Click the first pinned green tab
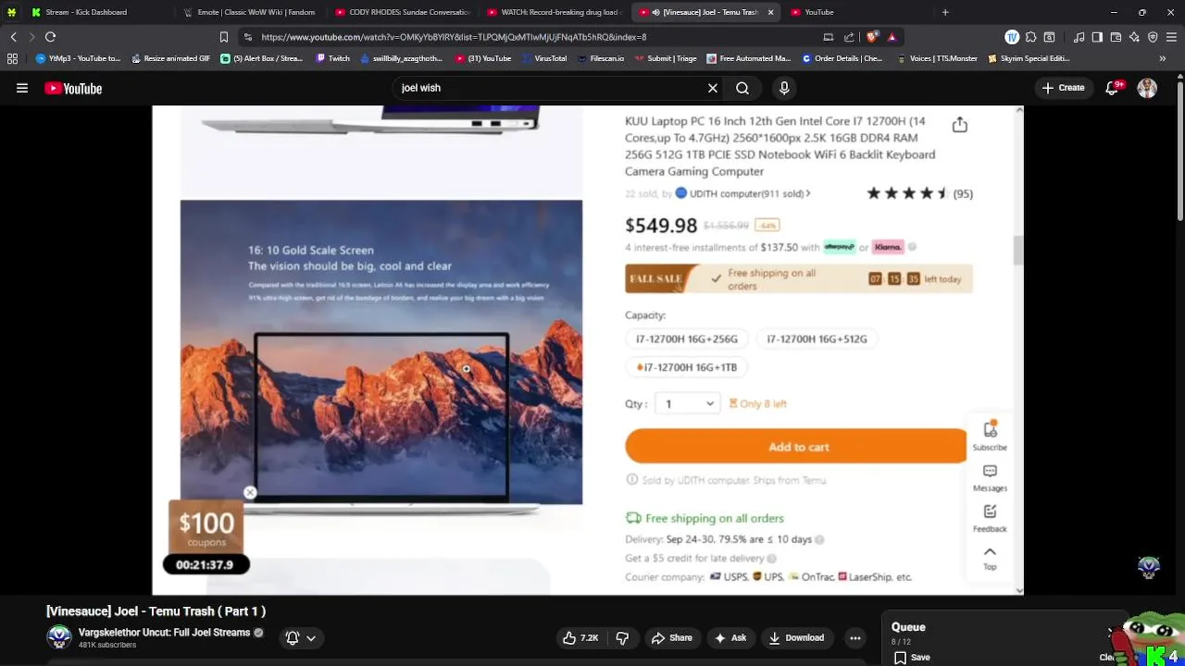This screenshot has width=1185, height=666. (x=11, y=12)
